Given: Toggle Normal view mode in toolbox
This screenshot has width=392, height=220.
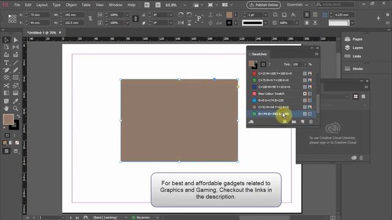Looking at the screenshot, I should 7,151.
